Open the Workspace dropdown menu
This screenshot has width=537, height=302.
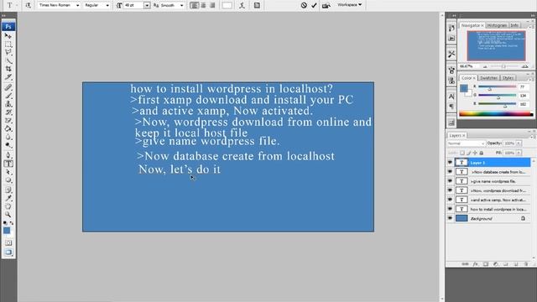[x=349, y=5]
